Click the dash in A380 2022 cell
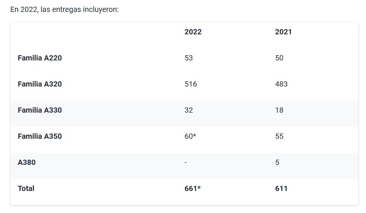This screenshot has width=366, height=213. pos(185,163)
